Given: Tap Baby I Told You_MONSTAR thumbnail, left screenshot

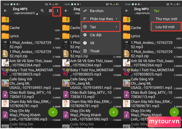Looking at the screenshot, I should (x=5, y=72).
